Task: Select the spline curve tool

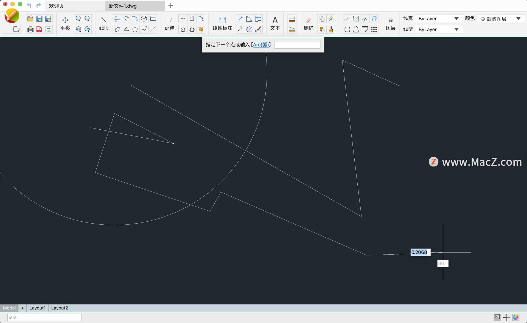Action: tap(144, 29)
